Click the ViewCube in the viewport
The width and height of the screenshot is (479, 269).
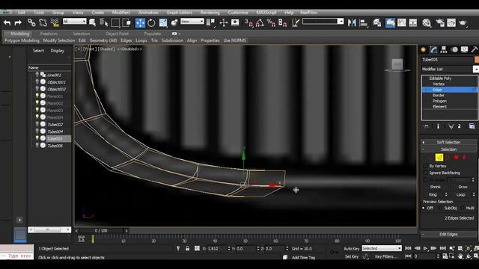pos(397,65)
